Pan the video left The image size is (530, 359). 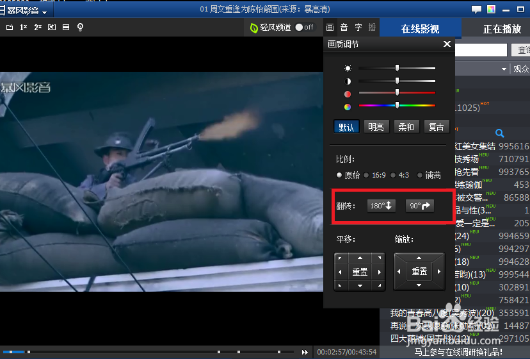(340, 272)
